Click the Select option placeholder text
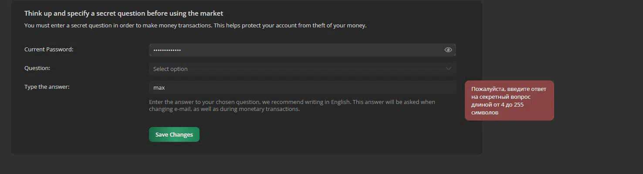Screen dimensions: 643x174 pos(170,69)
